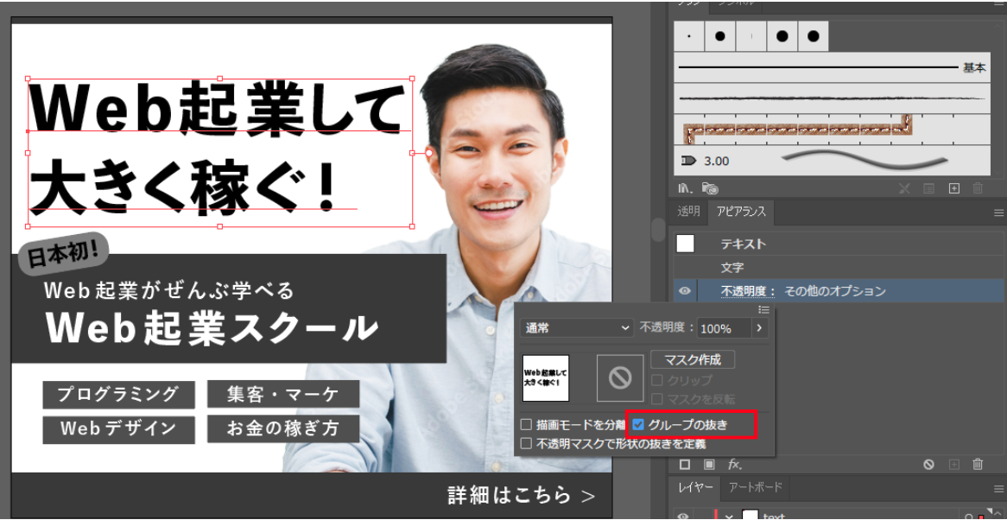Select the charcoal rough stroke brush
Viewport: 1007px width, 520px height.
click(833, 98)
